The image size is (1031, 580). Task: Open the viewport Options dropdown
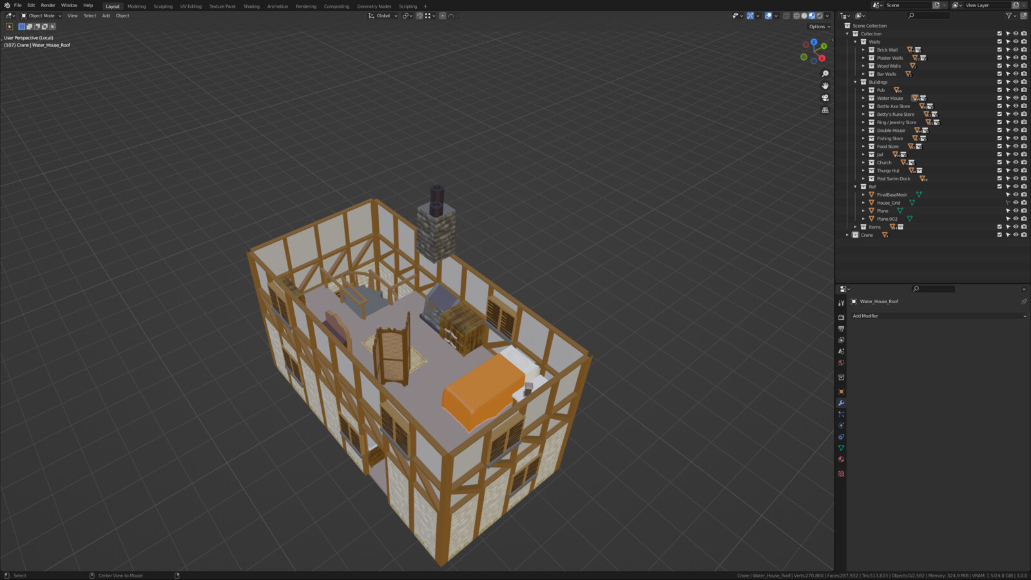(820, 26)
